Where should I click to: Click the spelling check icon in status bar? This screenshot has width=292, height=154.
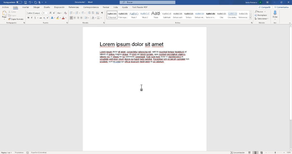pyautogui.click(x=27, y=152)
